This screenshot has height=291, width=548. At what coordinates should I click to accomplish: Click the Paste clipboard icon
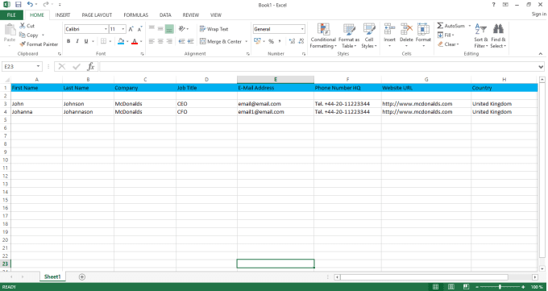10,30
